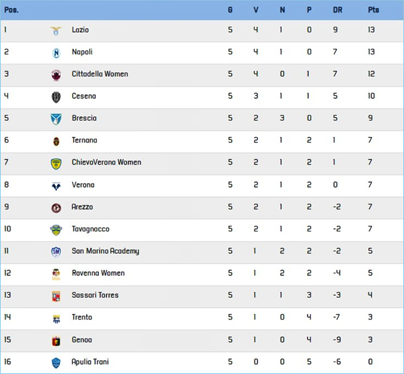The height and width of the screenshot is (374, 404).
Task: Select the Tavagnacco team badge
Action: tap(56, 230)
